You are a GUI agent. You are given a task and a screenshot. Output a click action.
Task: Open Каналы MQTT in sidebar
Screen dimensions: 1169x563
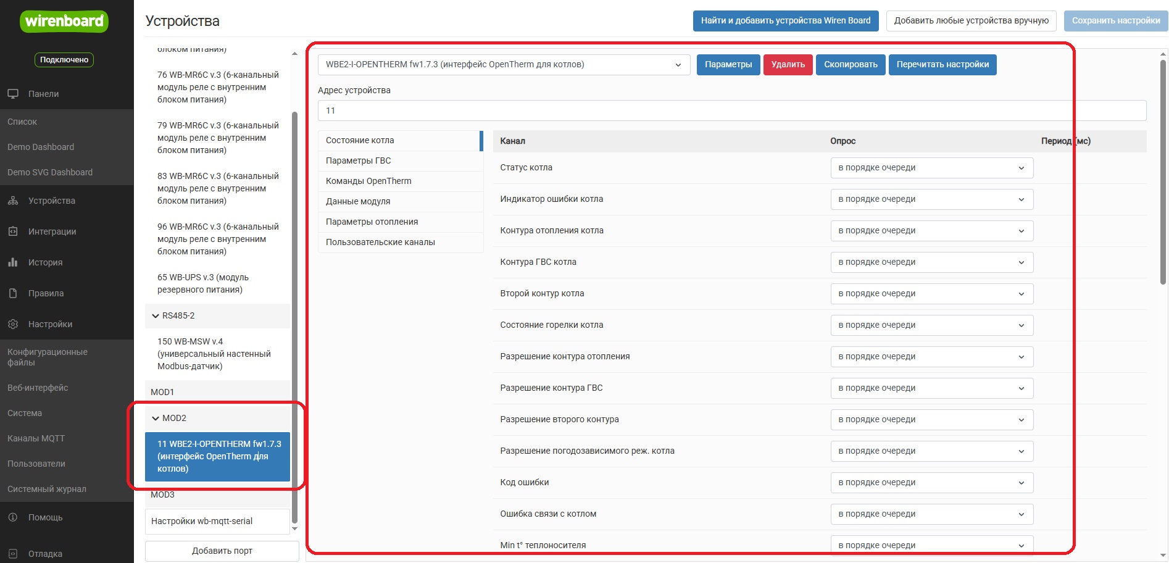point(67,438)
